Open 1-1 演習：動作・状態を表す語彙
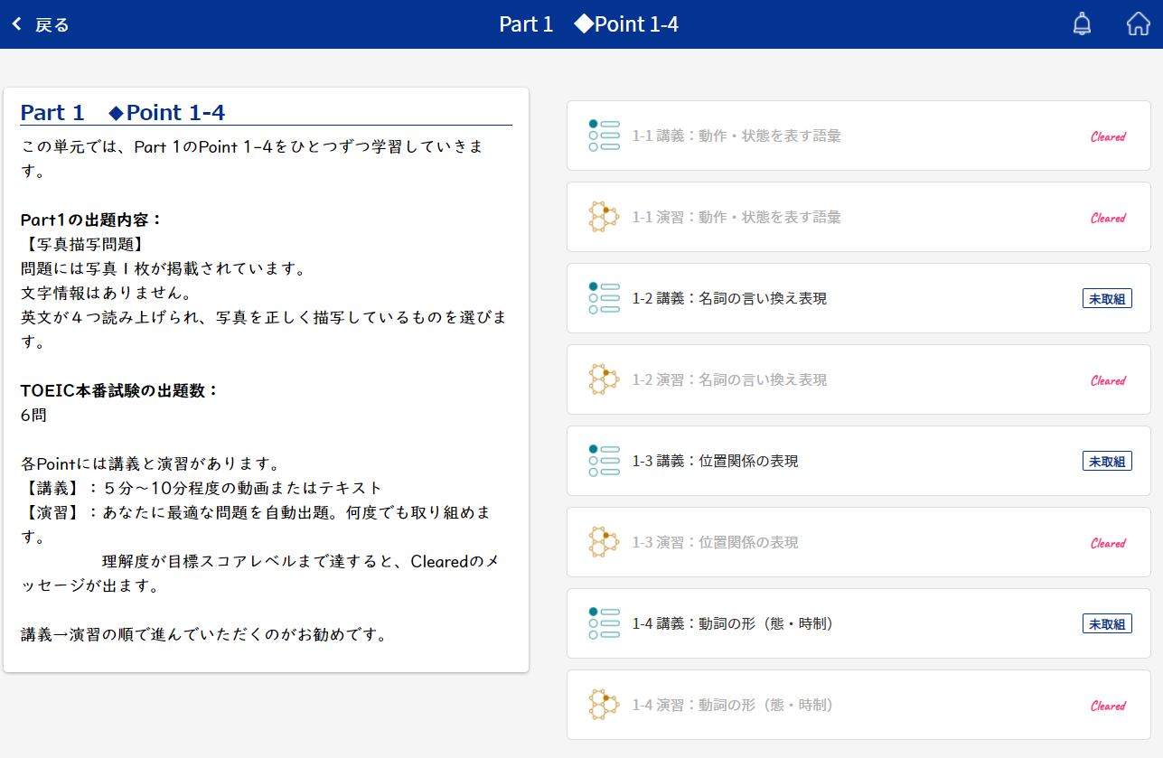 click(x=736, y=217)
